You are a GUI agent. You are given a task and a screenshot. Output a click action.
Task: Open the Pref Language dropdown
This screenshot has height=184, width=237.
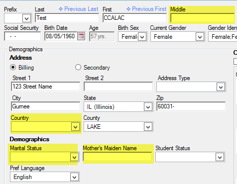click(74, 177)
